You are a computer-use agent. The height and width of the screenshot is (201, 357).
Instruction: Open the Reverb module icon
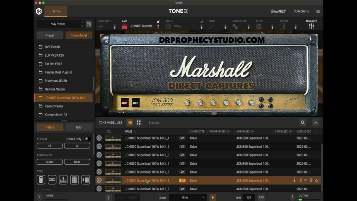pos(282,27)
